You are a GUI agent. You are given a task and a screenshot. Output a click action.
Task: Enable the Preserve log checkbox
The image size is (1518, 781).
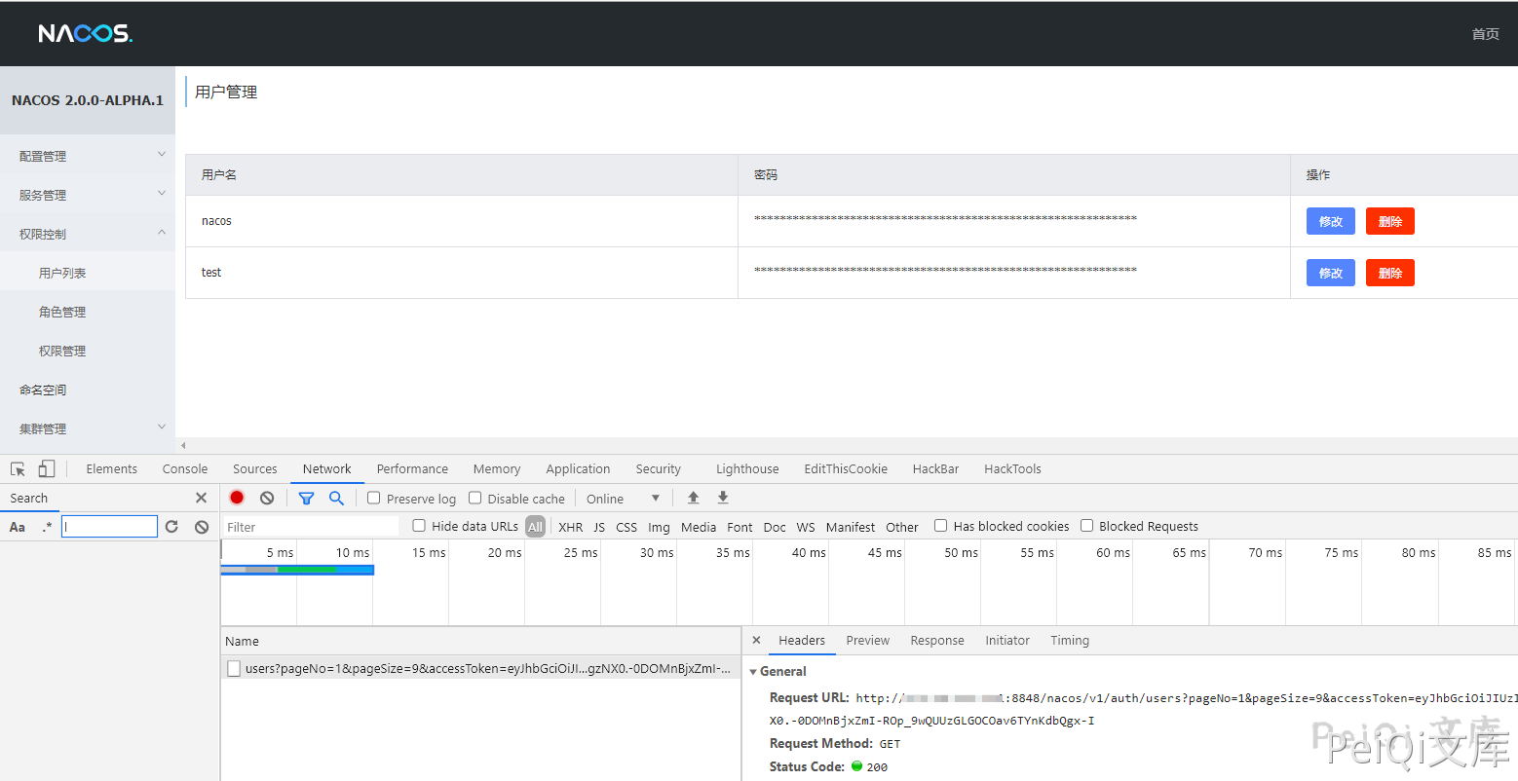374,498
